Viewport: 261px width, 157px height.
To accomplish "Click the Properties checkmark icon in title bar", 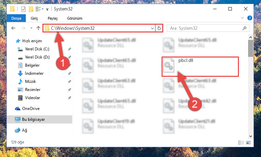I will 23,9.
